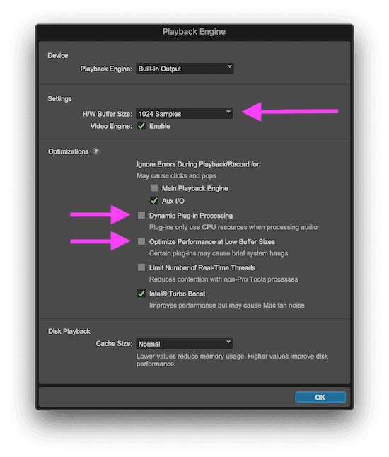Click the 'Lower values reduce memory usage' description
Viewport: 389px width, 457px height.
pos(232,360)
